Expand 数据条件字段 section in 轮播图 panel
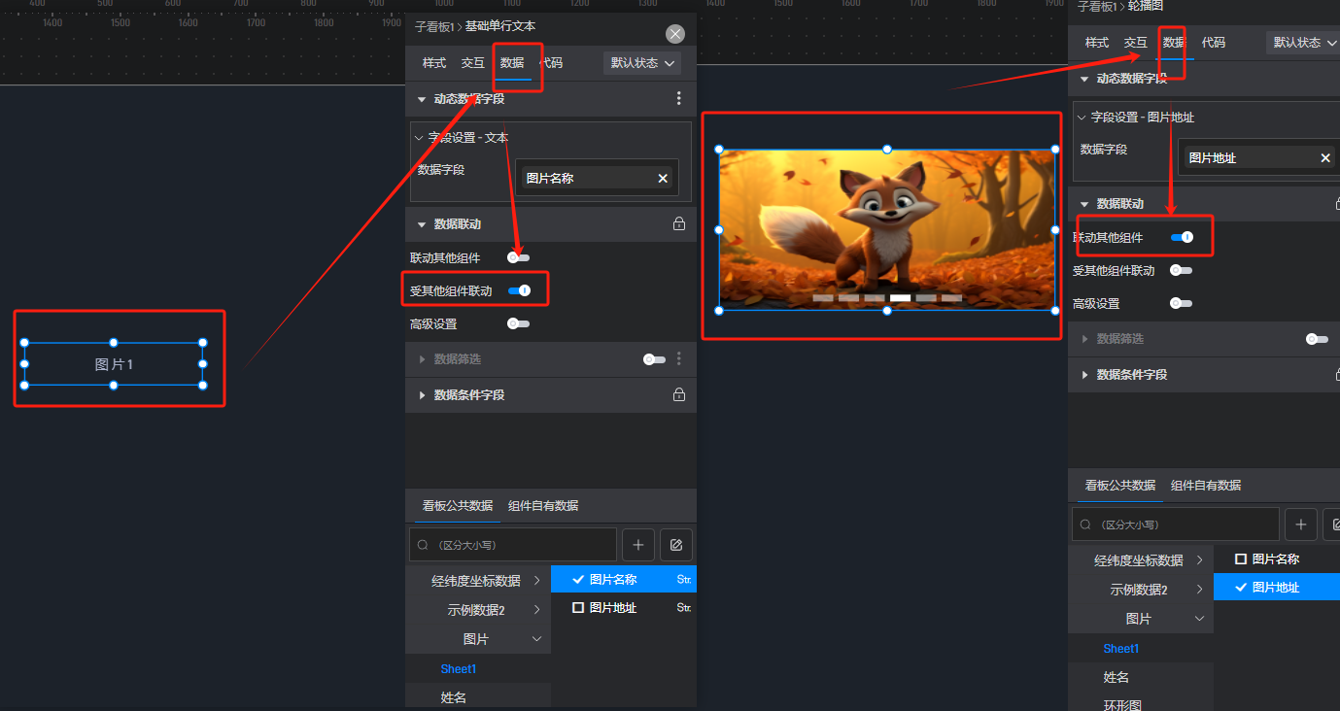Screen dimensions: 1340x711 pyautogui.click(x=1084, y=375)
